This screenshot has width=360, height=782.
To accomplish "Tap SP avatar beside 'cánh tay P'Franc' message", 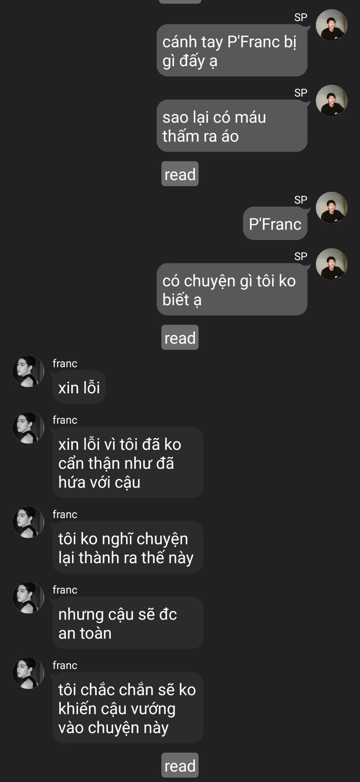I will pos(332,25).
